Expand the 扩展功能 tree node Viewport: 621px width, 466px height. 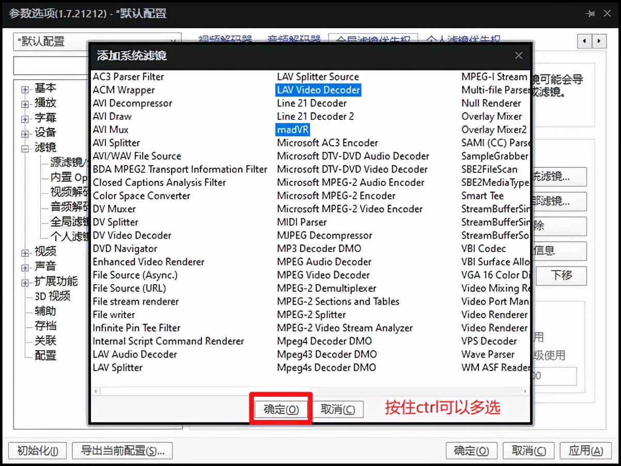tap(25, 283)
